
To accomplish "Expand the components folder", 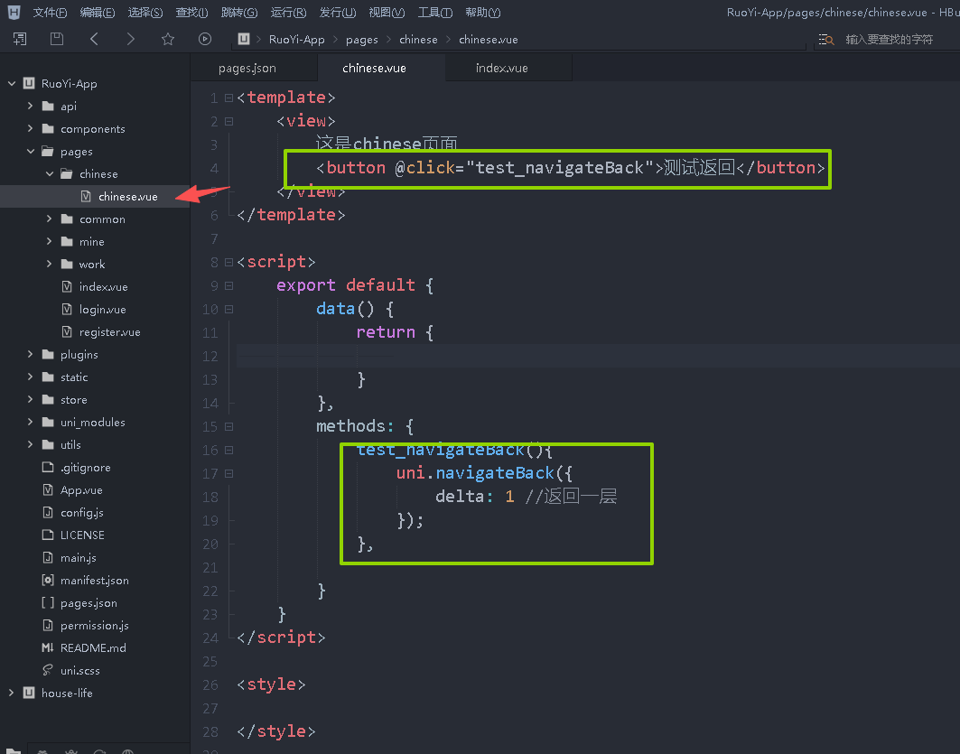I will [x=31, y=129].
